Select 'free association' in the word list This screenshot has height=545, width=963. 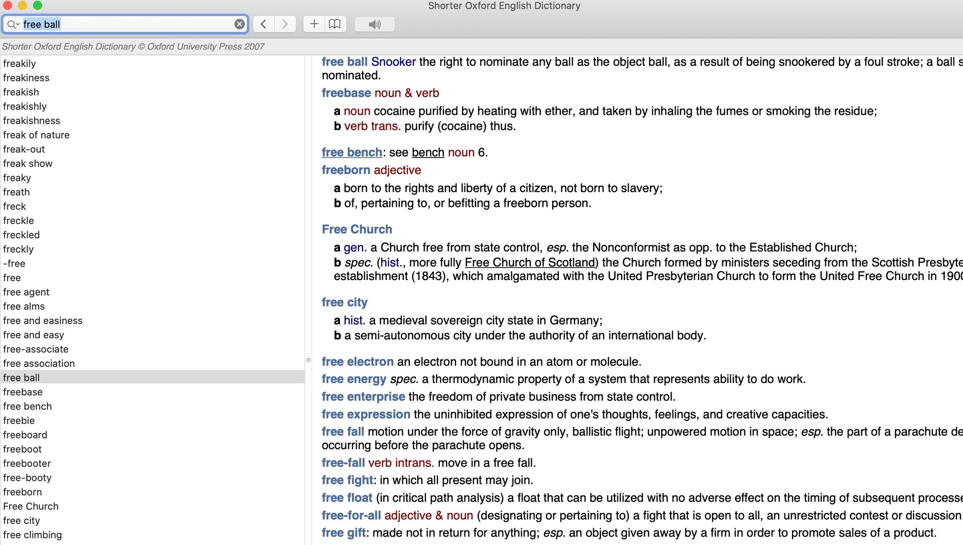pyautogui.click(x=152, y=364)
